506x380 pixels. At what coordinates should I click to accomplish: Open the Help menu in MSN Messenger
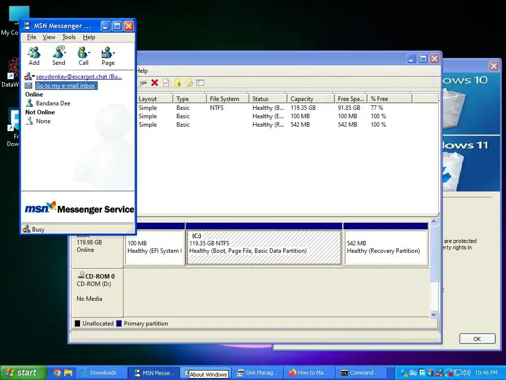click(x=89, y=37)
